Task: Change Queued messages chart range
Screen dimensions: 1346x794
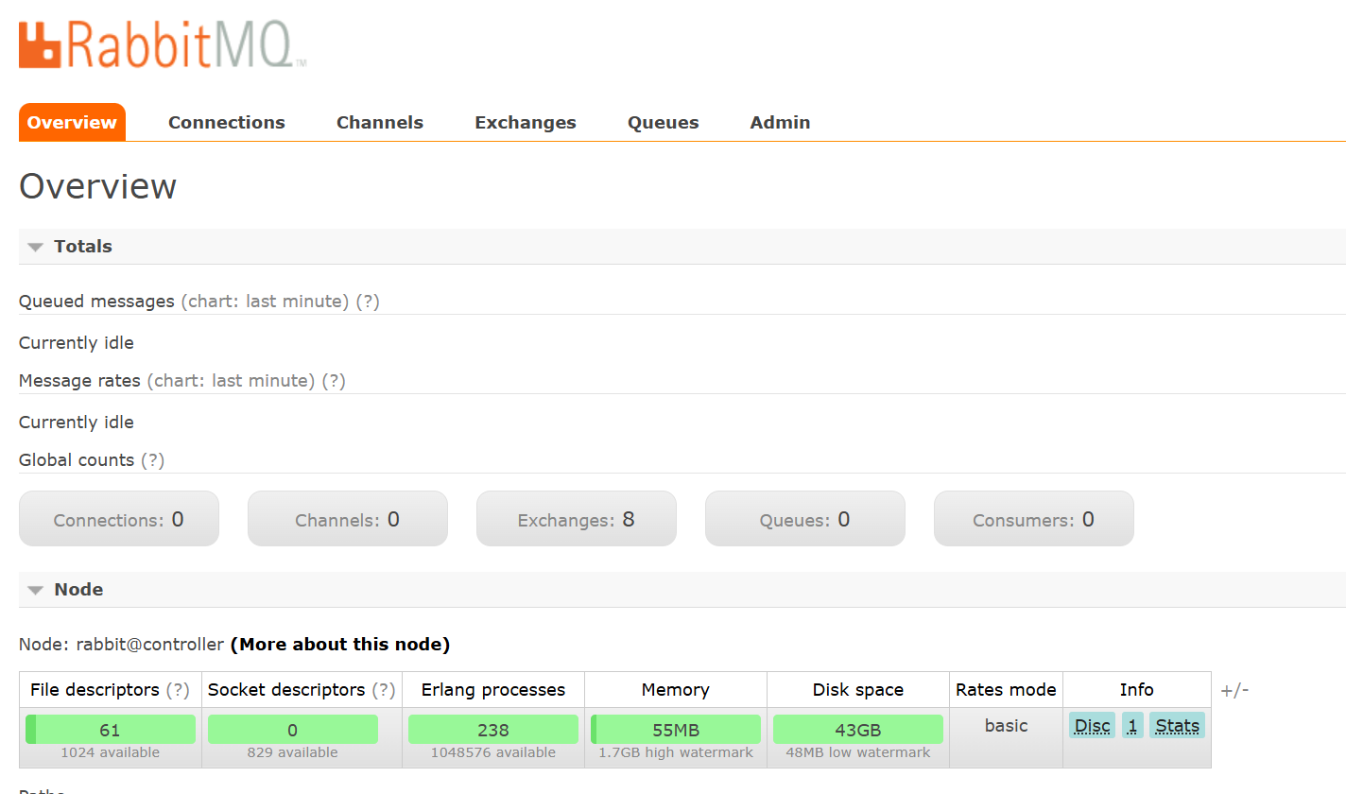Action: [265, 302]
